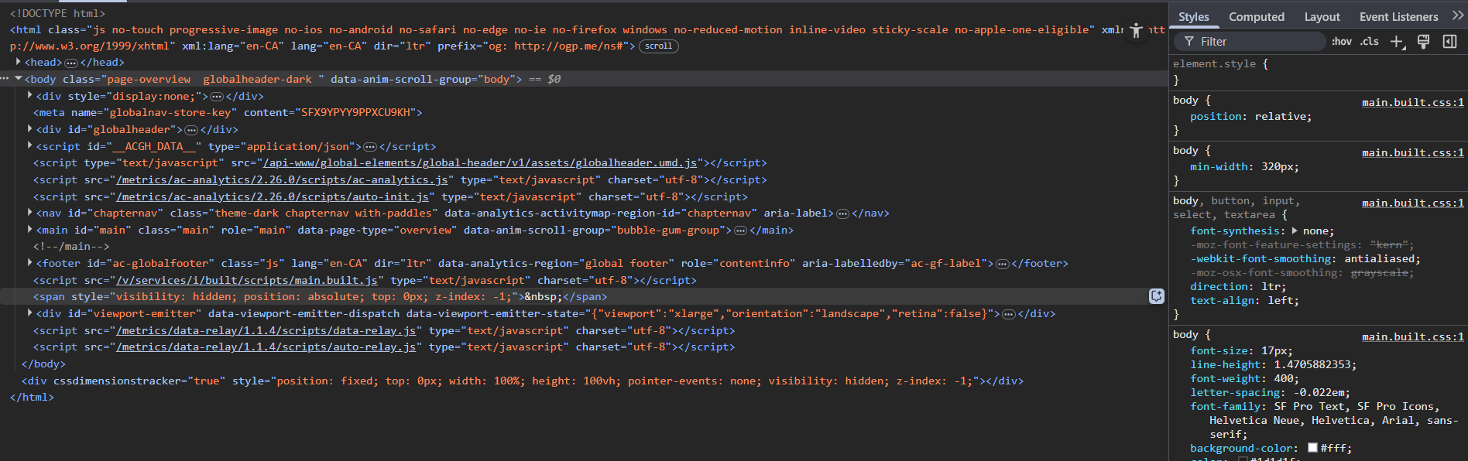The image size is (1468, 461).
Task: Open main.built.css:1 link for font-size rule
Action: (x=1413, y=336)
